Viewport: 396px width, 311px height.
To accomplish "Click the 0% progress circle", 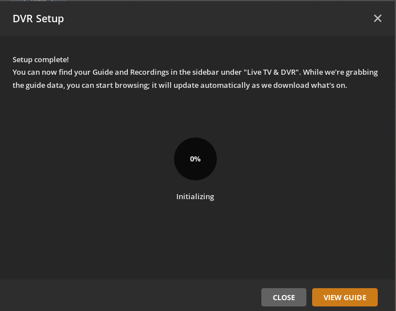I will pyautogui.click(x=195, y=159).
